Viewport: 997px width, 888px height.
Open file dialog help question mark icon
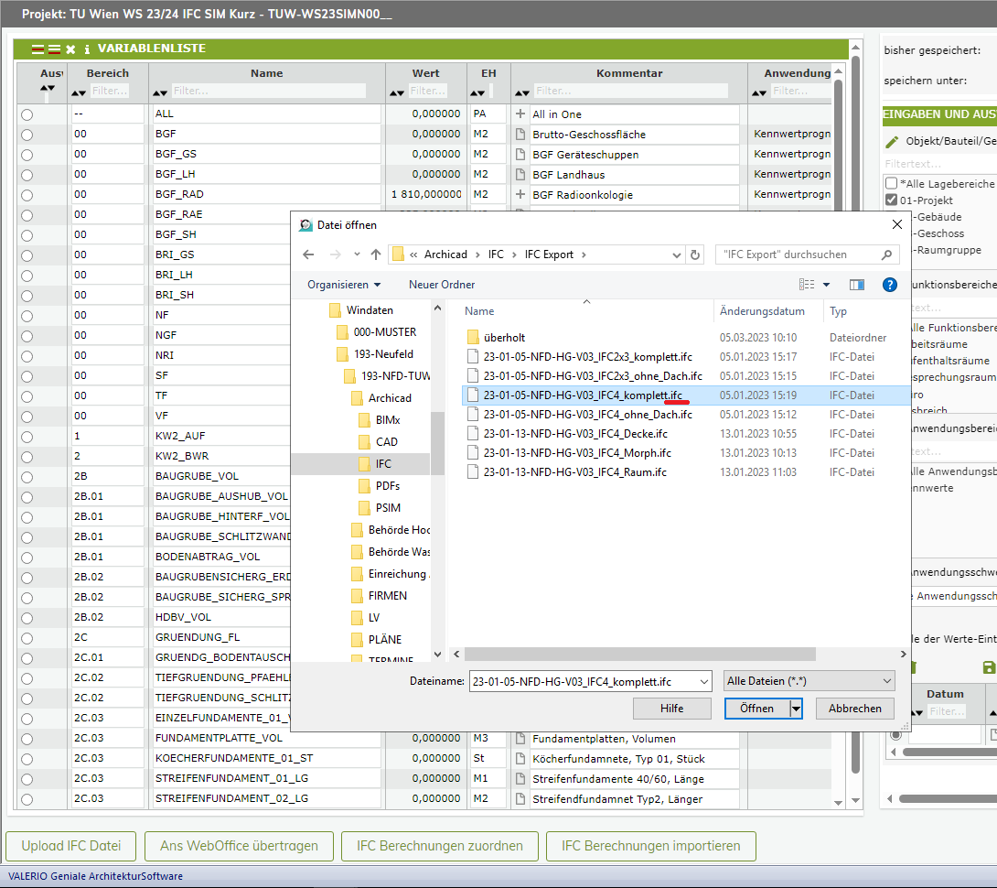(889, 285)
